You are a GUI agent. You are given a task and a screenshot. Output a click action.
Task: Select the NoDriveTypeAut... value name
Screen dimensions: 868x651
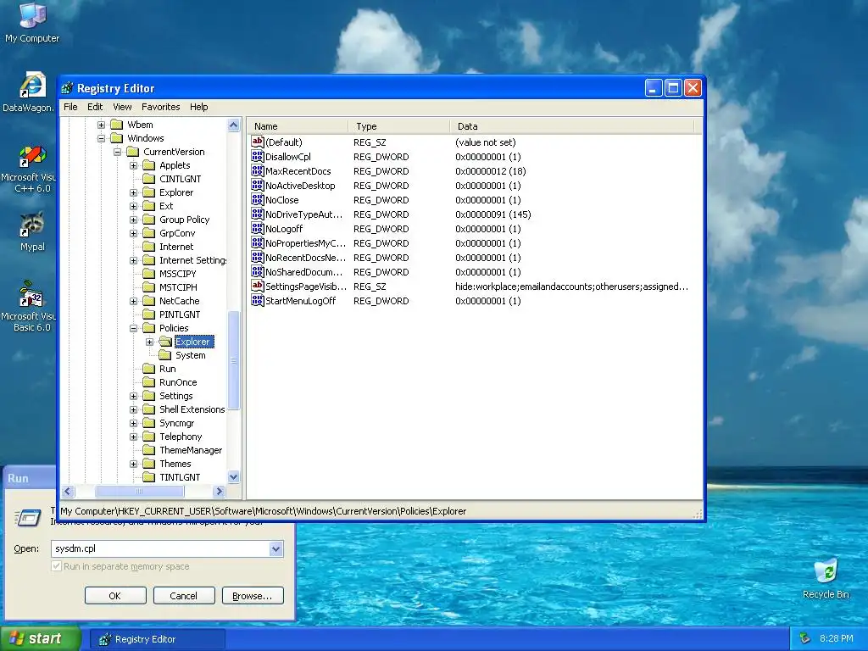304,214
